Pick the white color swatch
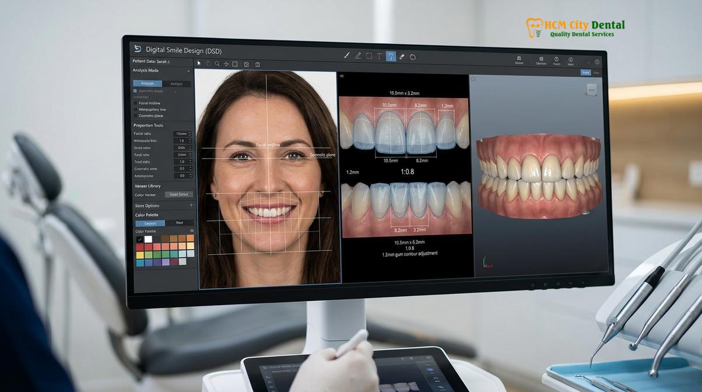Screen dimensions: 702x392 pyautogui.click(x=148, y=239)
